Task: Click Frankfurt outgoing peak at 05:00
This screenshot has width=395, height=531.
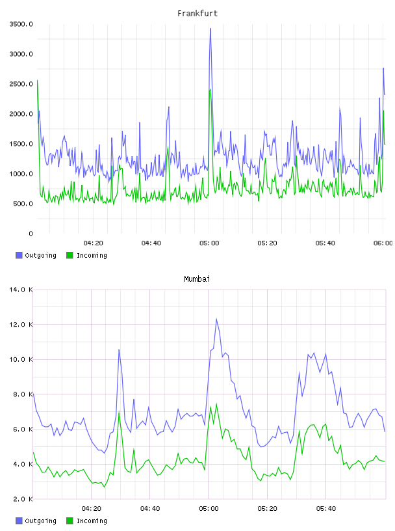Action: click(x=210, y=29)
